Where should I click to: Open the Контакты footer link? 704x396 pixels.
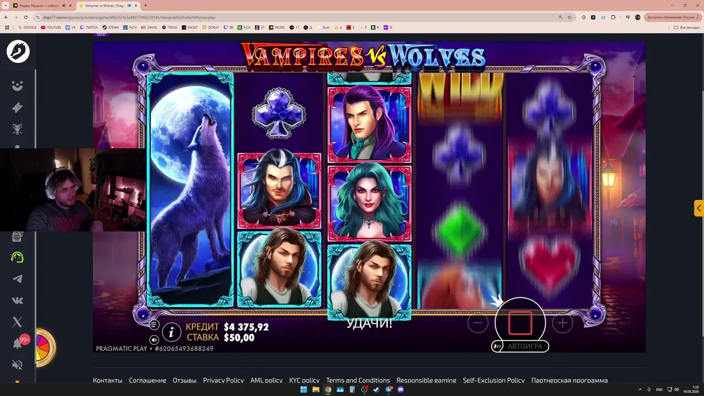[108, 380]
